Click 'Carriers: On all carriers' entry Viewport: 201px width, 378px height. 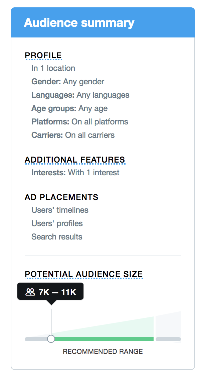pos(73,135)
